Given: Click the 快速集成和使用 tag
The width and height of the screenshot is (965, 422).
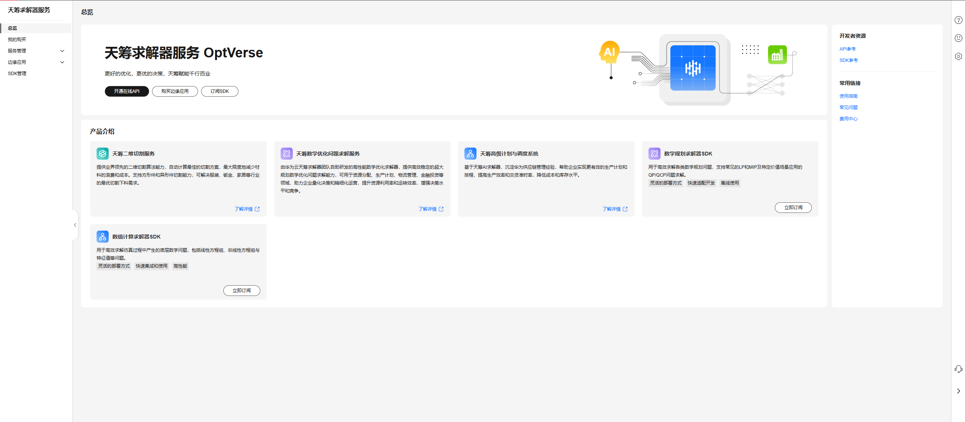Looking at the screenshot, I should coord(151,266).
